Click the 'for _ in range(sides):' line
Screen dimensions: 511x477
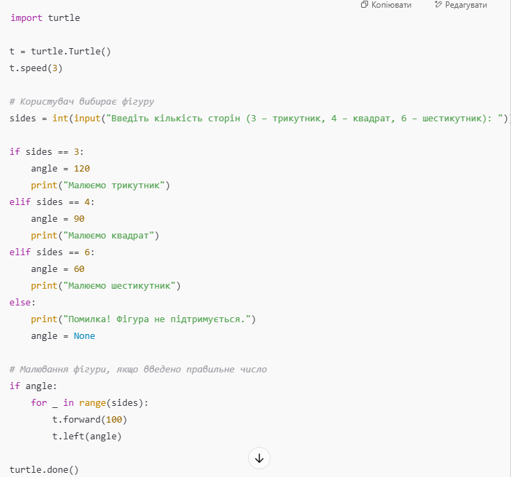90,403
